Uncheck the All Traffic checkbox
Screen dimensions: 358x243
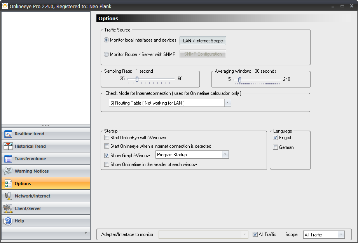pos(255,234)
